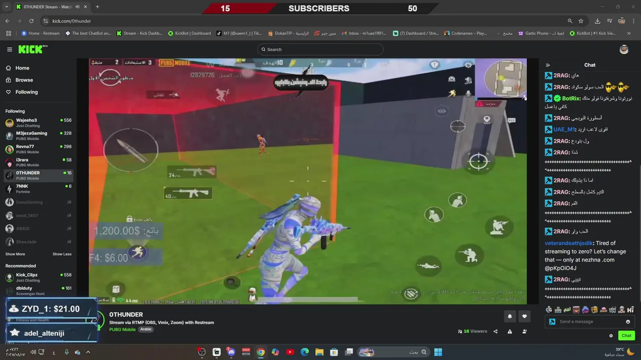Image resolution: width=641 pixels, height=360 pixels.
Task: Select the Love You emote
Action: tap(612, 309)
